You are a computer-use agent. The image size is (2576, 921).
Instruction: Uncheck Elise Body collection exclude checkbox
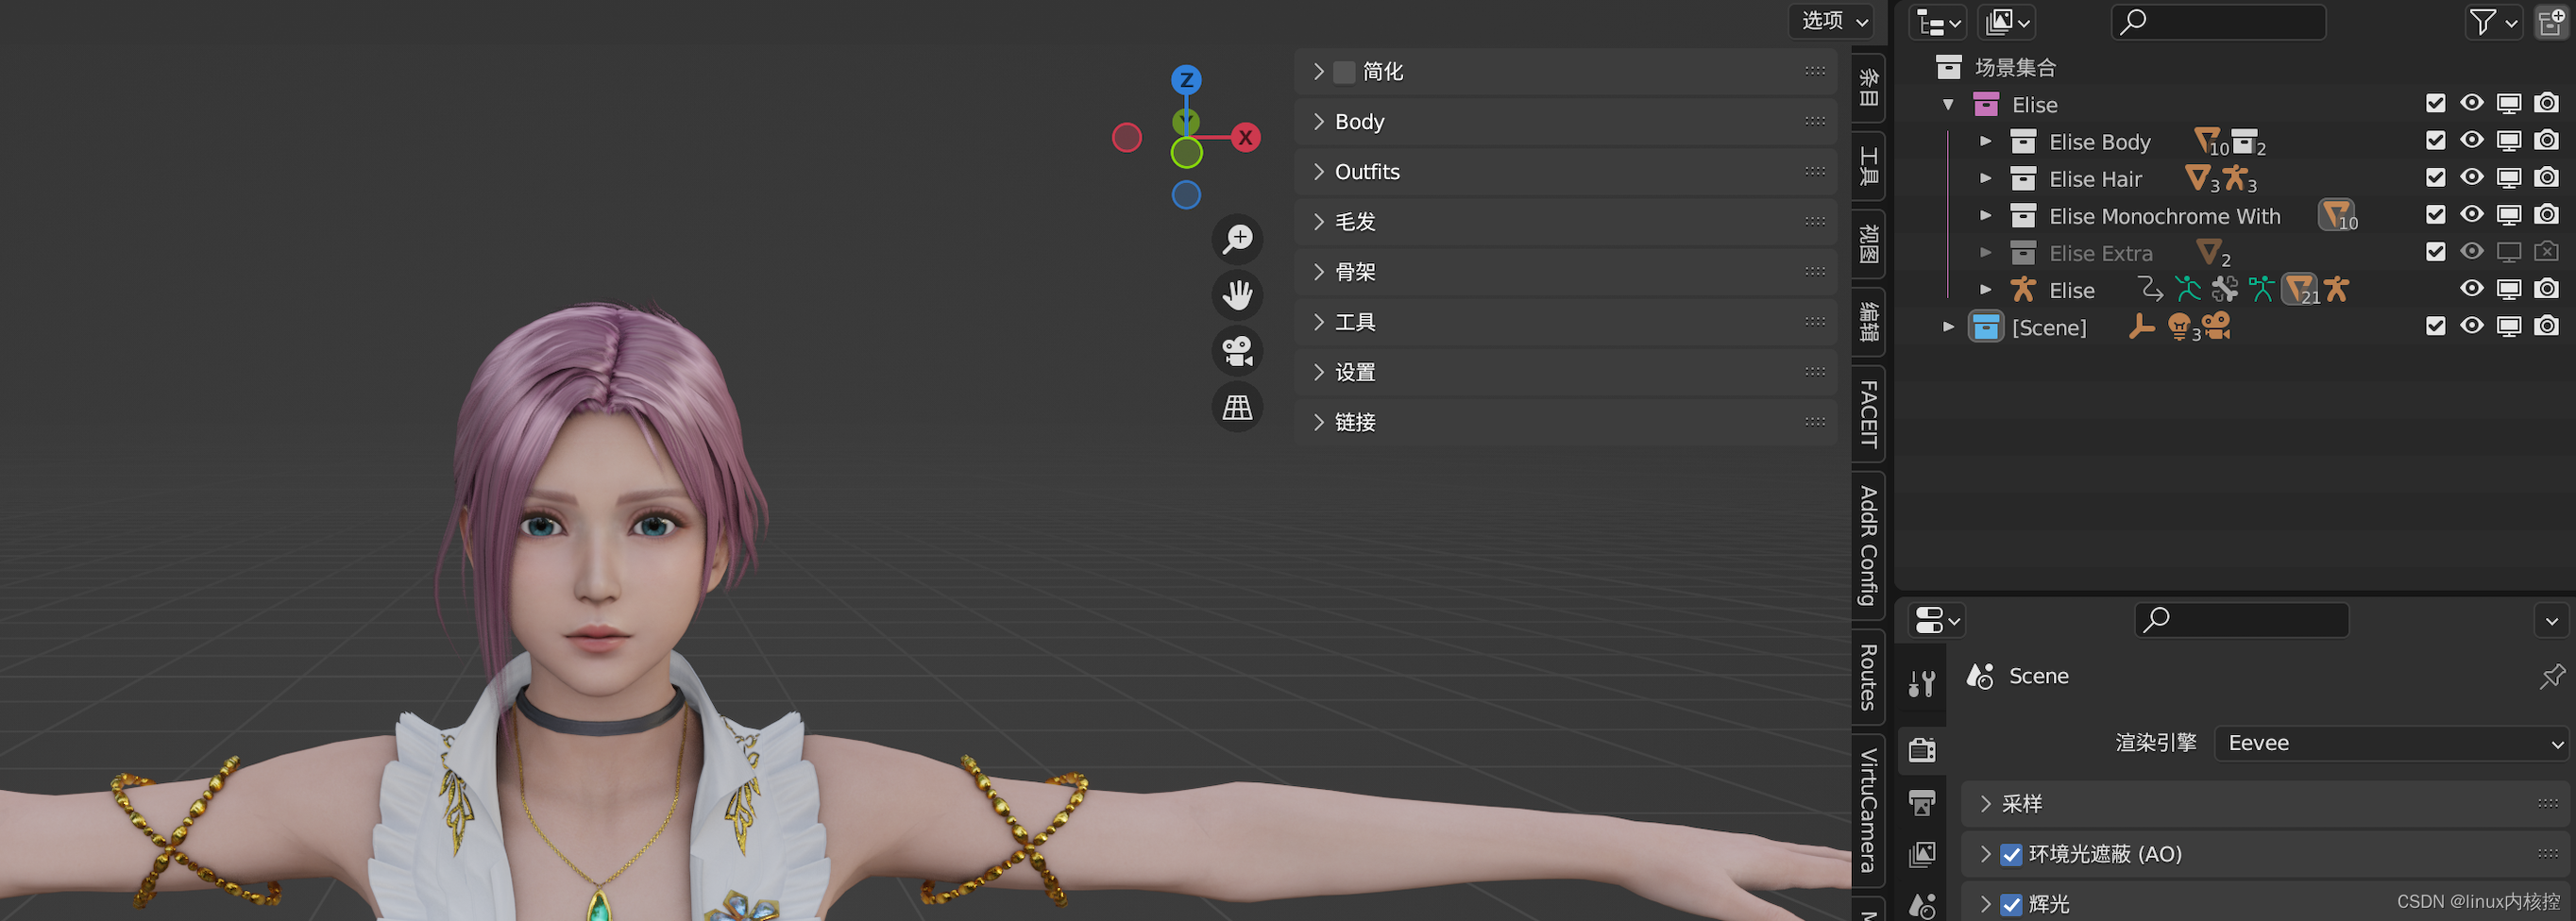(2435, 141)
